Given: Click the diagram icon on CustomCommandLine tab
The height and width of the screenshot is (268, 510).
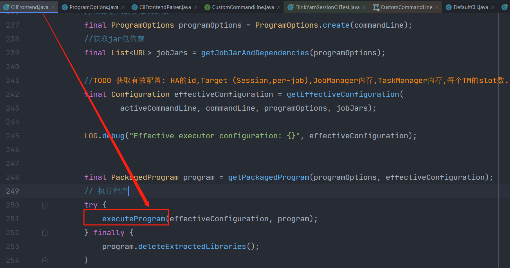Looking at the screenshot, I should [x=376, y=7].
